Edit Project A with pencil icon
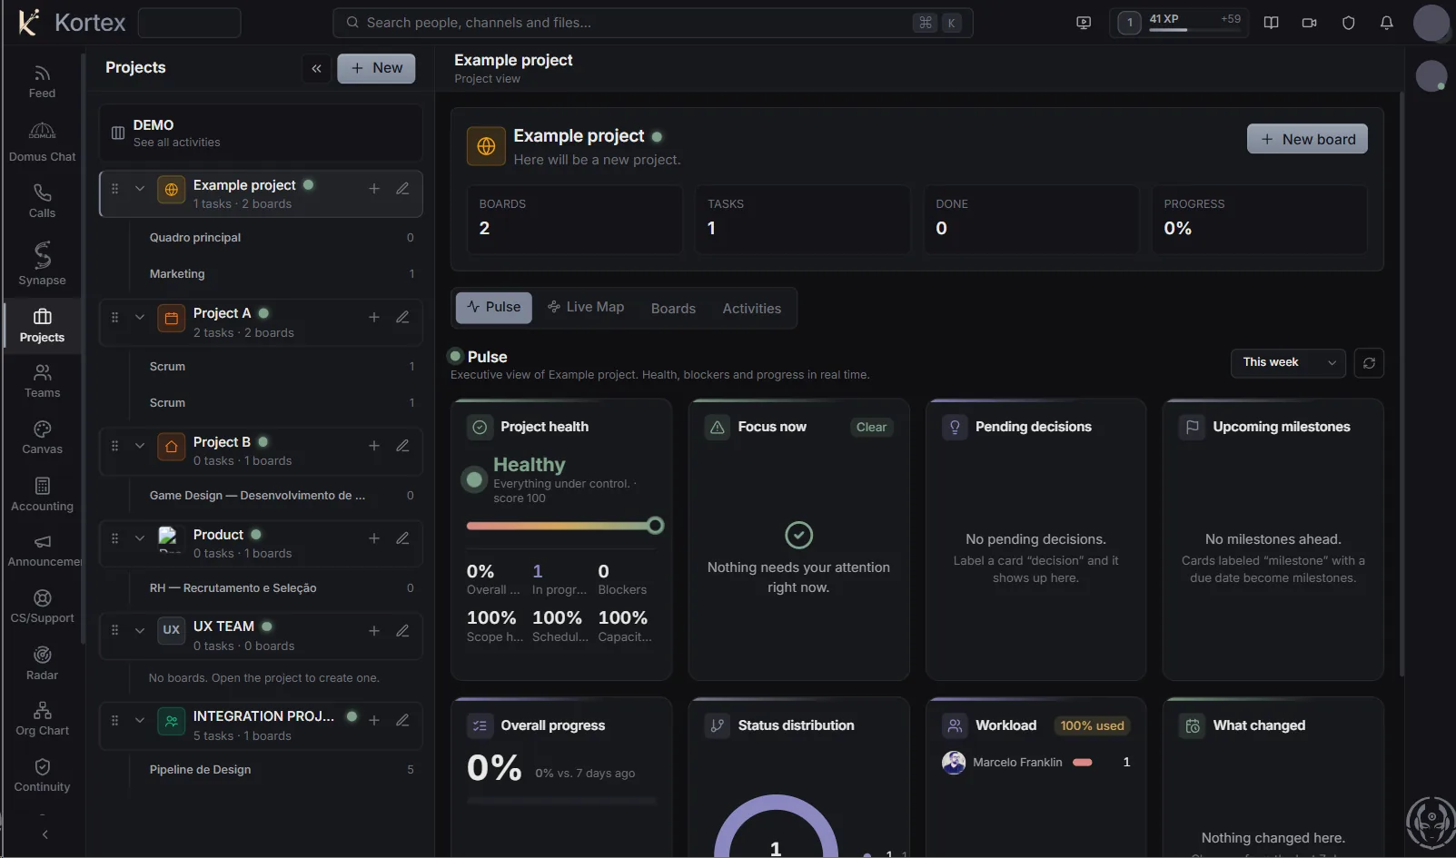The height and width of the screenshot is (858, 1456). [x=402, y=318]
